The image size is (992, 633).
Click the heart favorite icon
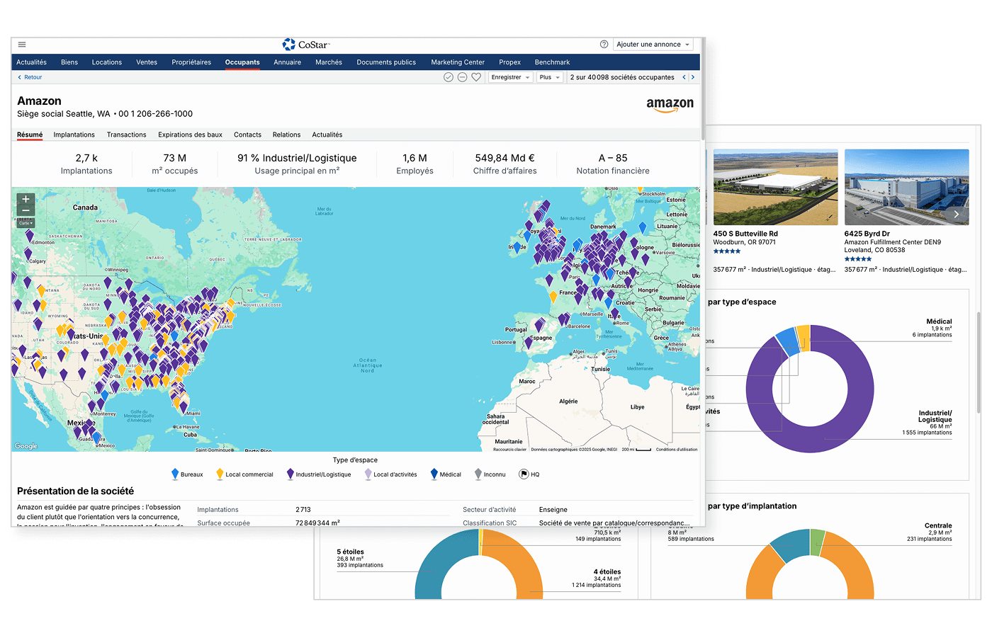coord(476,77)
